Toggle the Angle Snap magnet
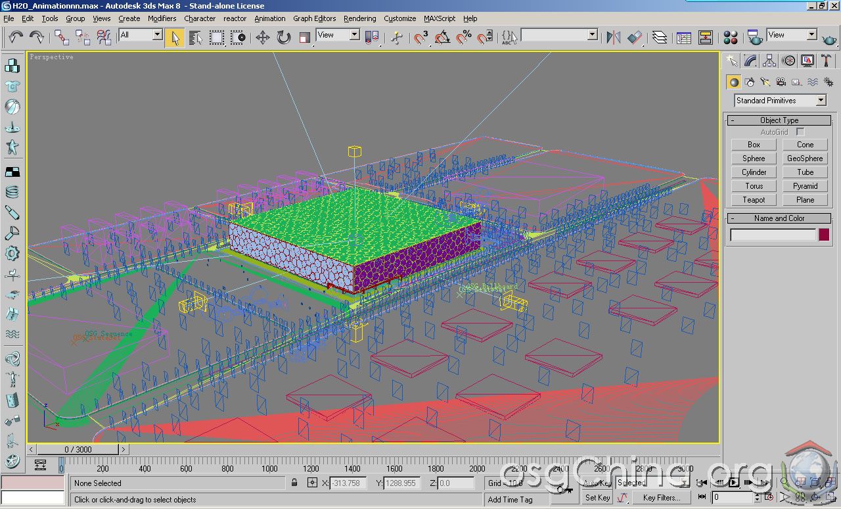This screenshot has height=509, width=841. click(443, 37)
